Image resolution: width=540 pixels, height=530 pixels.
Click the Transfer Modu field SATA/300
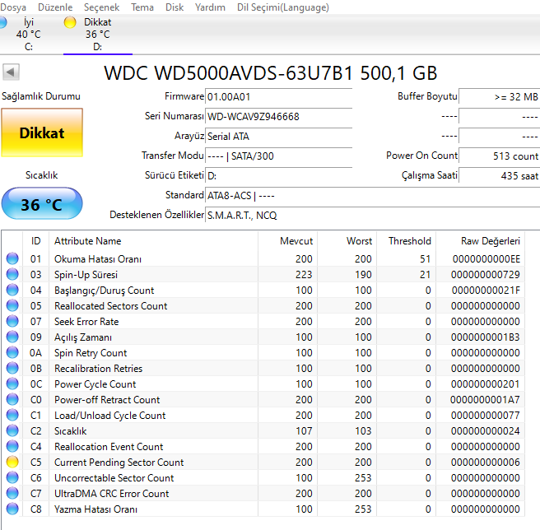click(278, 156)
